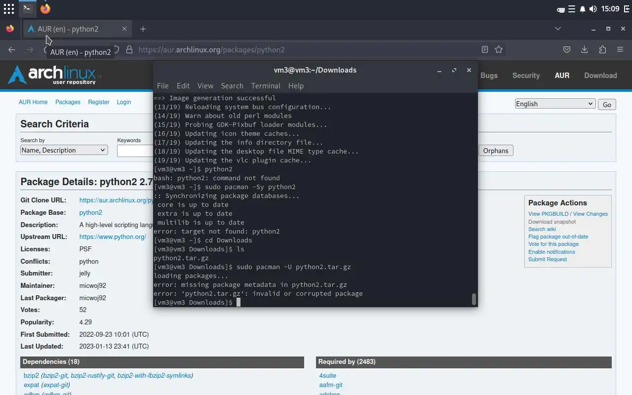Viewport: 632px width, 395px height.
Task: Click Download snapshot in Package Actions
Action: tap(552, 222)
